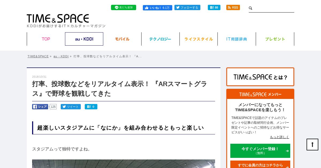
Task: Click the ツイート button under the title
Action: pyautogui.click(x=71, y=107)
